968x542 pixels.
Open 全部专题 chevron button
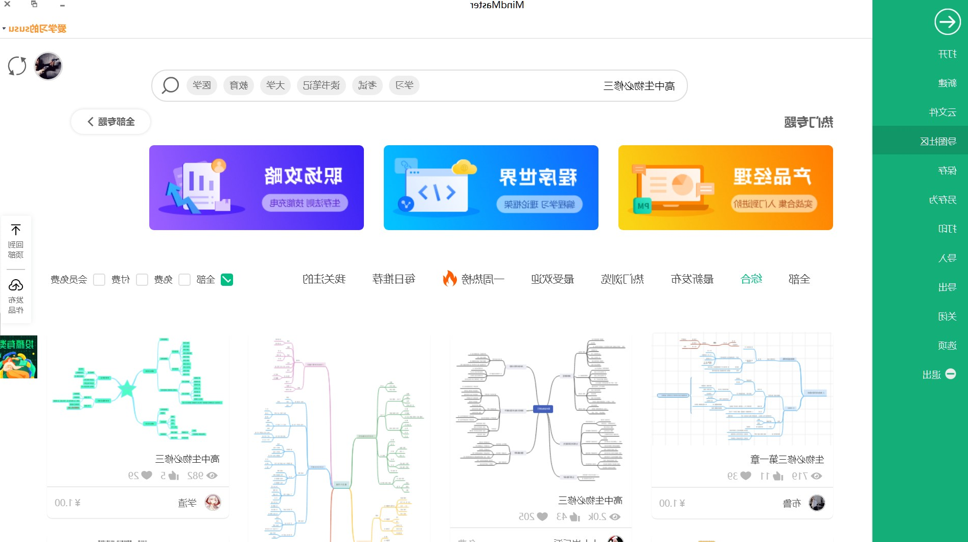point(110,122)
